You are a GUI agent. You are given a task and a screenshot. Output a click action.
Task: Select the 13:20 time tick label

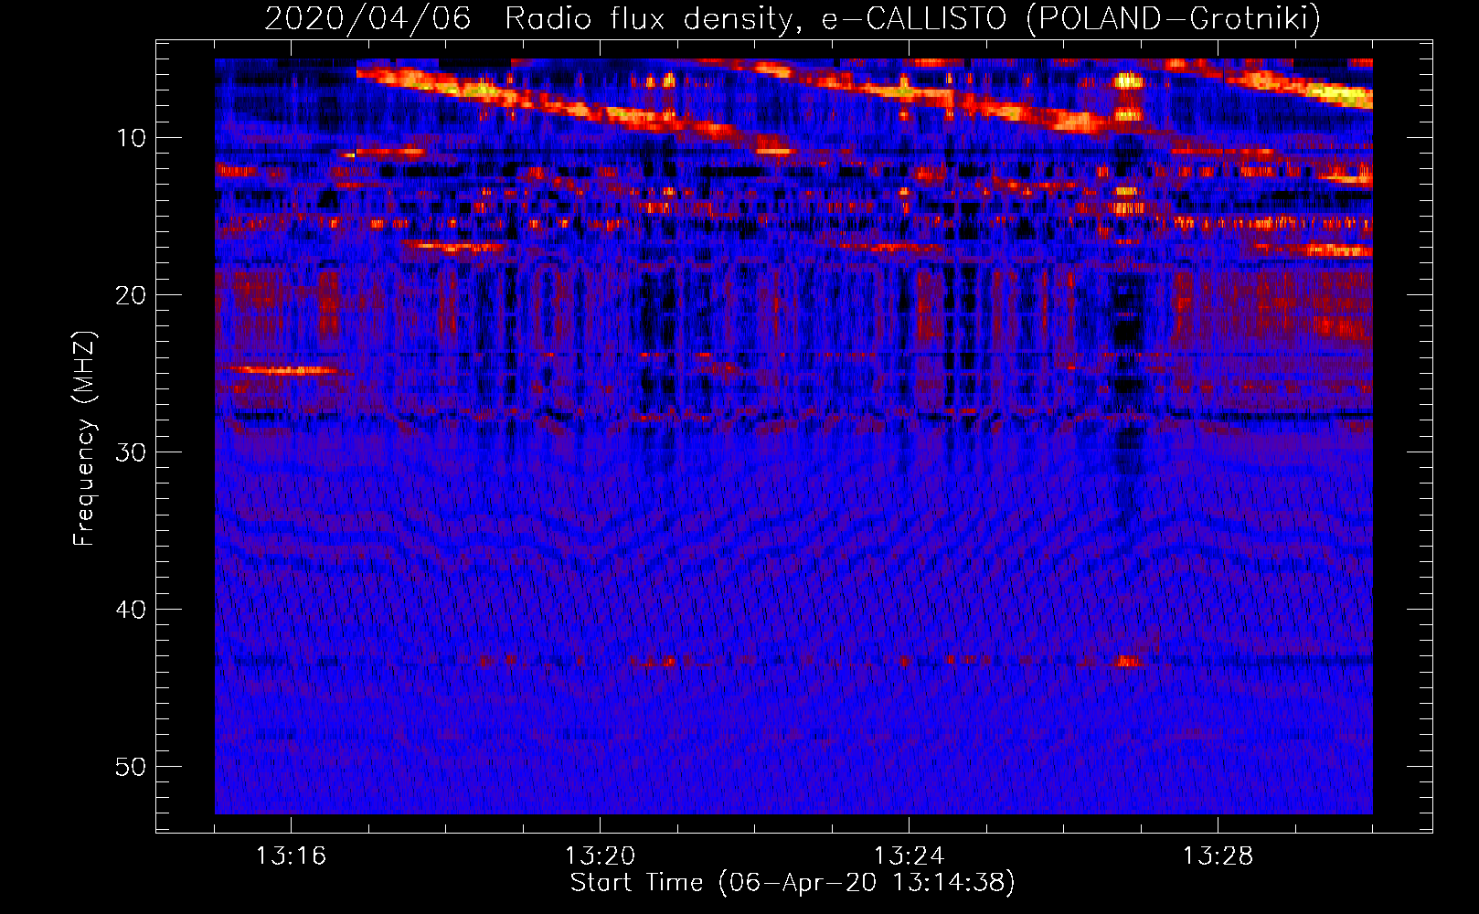pyautogui.click(x=600, y=856)
